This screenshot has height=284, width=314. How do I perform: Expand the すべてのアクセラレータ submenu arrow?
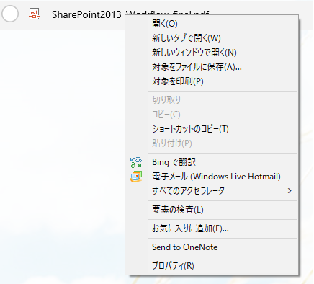pyautogui.click(x=290, y=191)
